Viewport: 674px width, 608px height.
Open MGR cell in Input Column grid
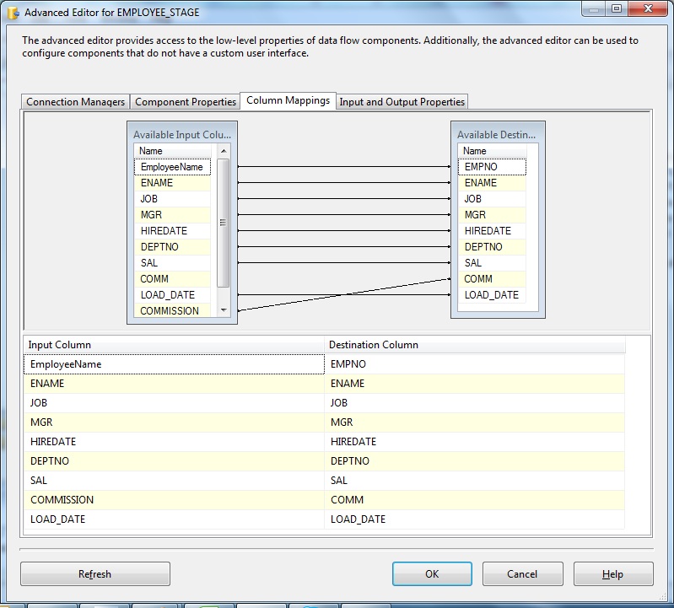[174, 422]
